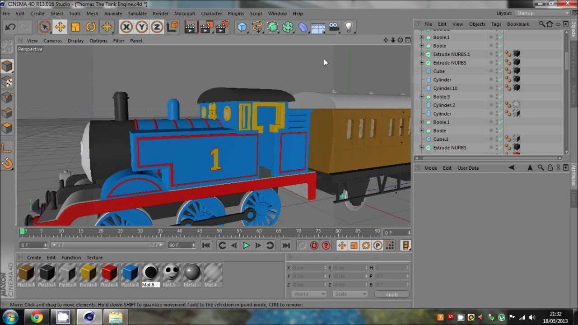
Task: Click frame 45 on the timeline ruler
Action: pyautogui.click(x=200, y=231)
